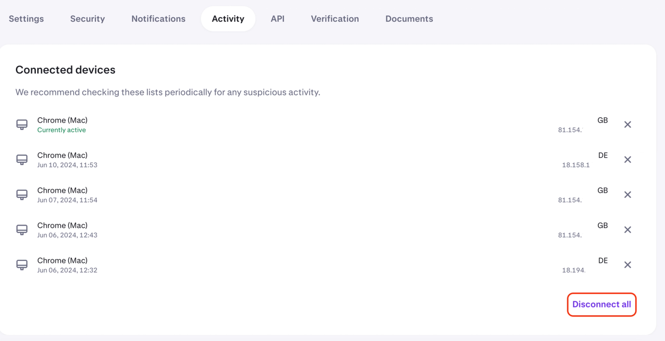Go to the Notifications tab

click(x=158, y=19)
